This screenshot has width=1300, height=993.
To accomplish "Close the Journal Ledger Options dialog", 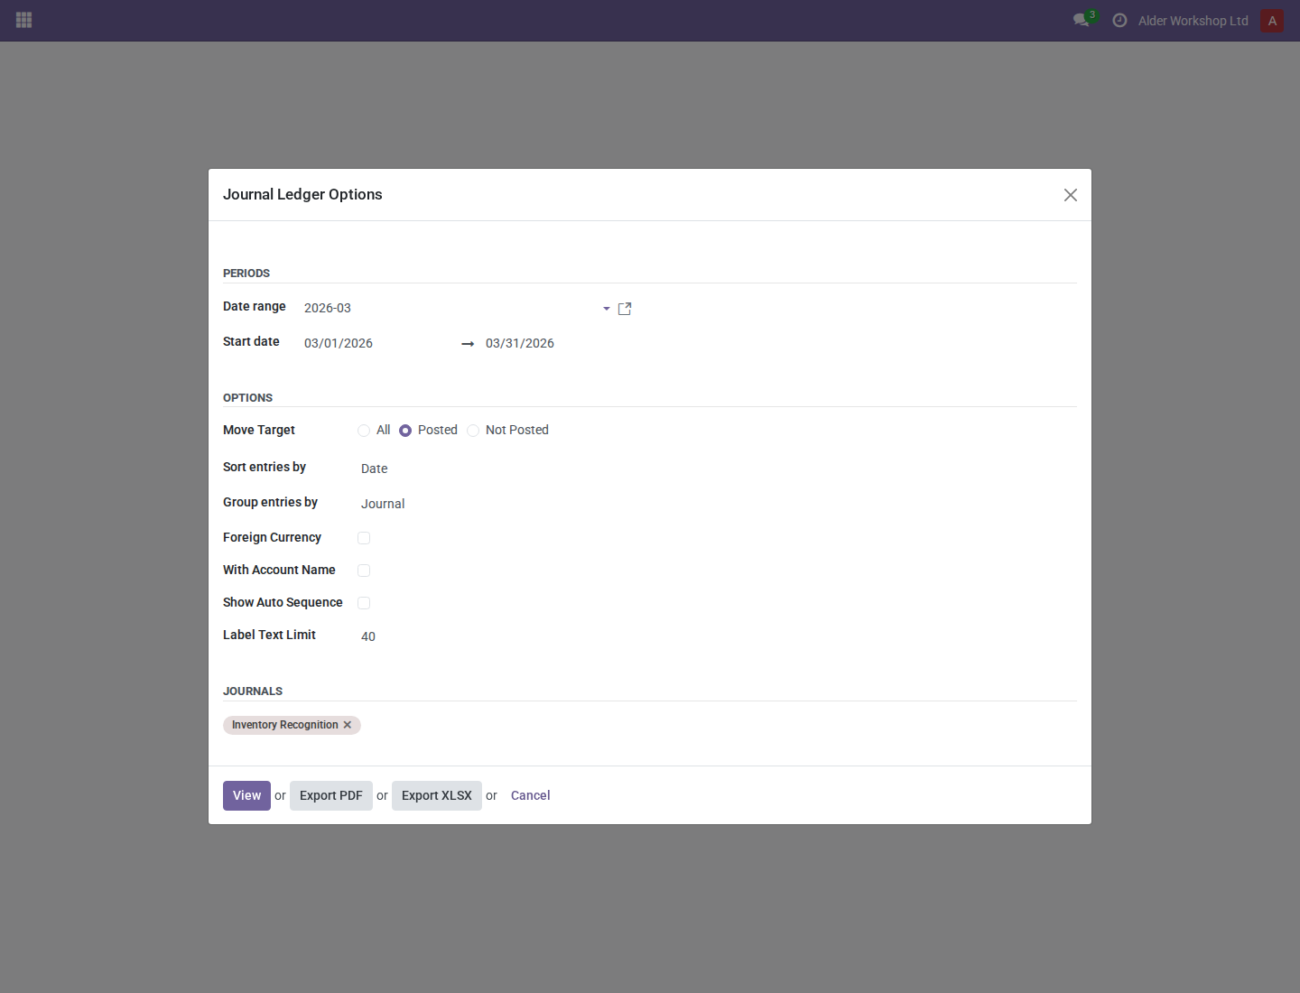I will [x=1071, y=195].
